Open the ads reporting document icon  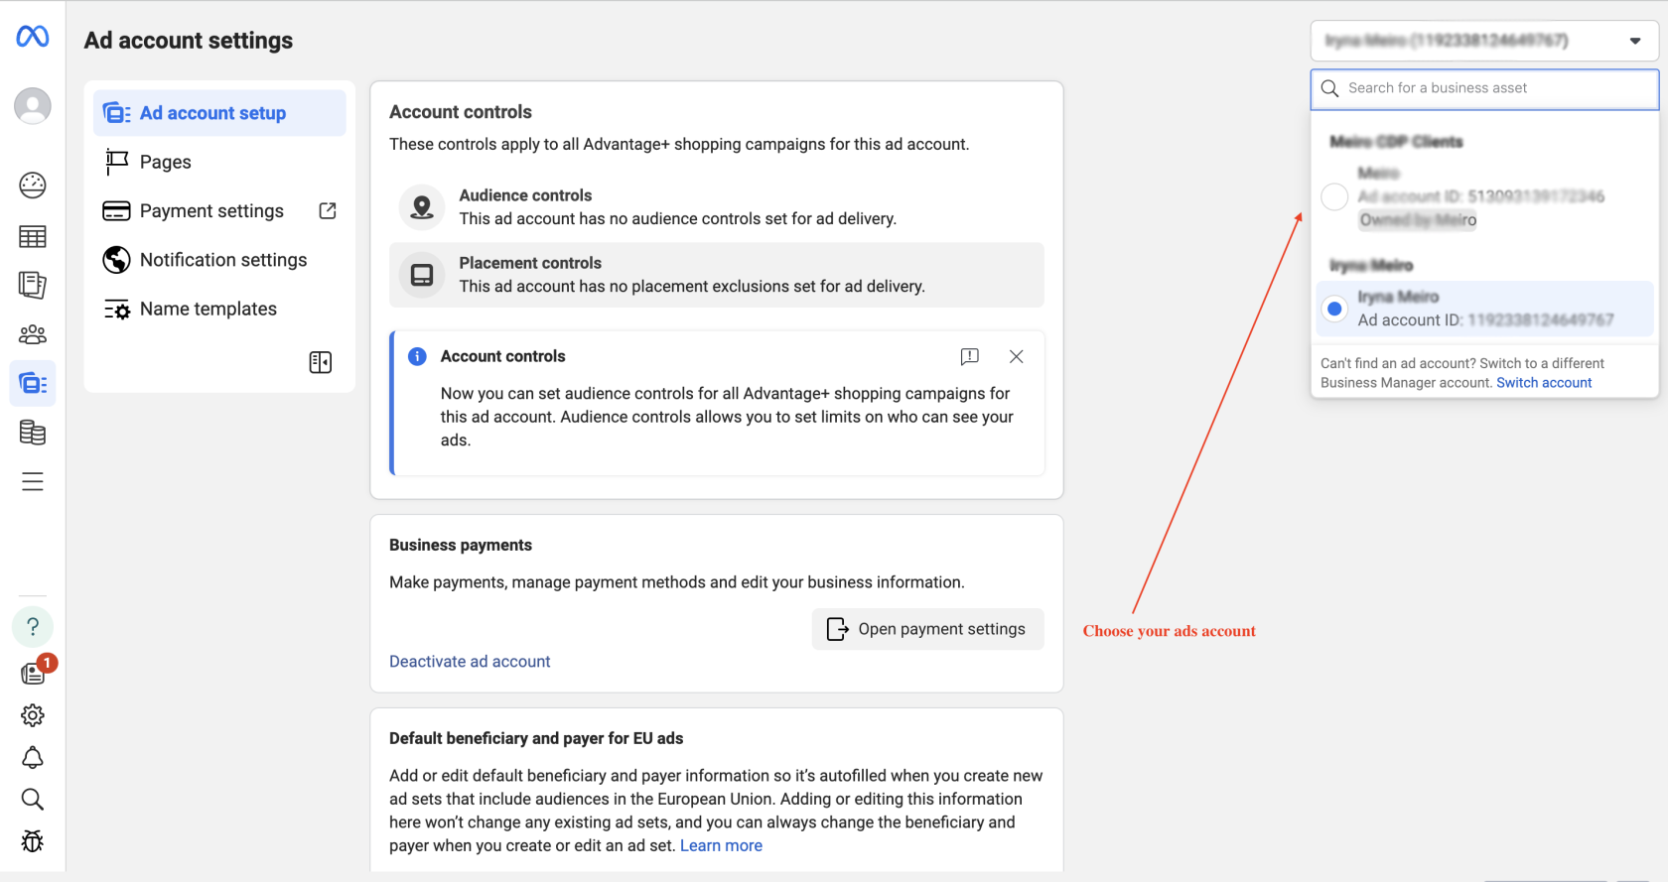coord(33,286)
